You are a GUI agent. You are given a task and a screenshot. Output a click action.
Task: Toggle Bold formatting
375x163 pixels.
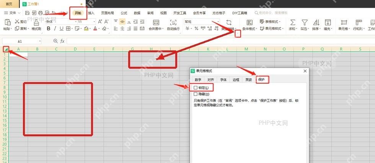(49, 29)
